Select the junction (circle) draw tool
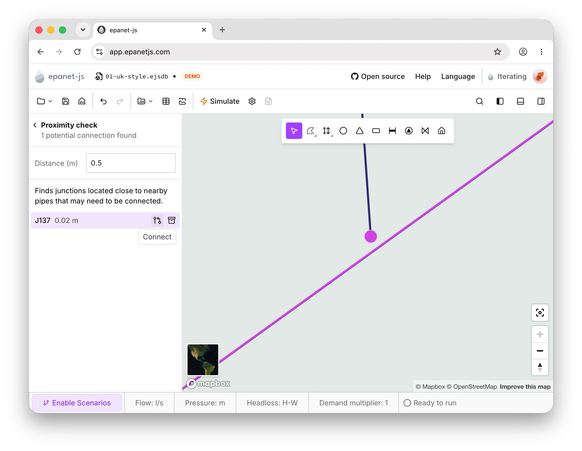This screenshot has width=582, height=451. (343, 131)
